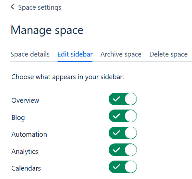Click the 'Choose what appears in your sidebar' text
The width and height of the screenshot is (192, 179).
(x=68, y=77)
